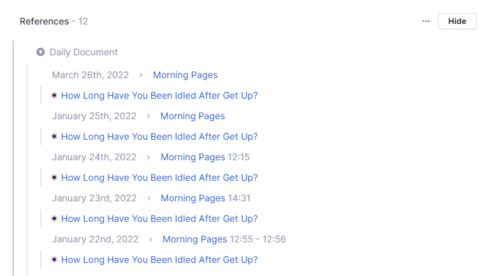Image resolution: width=486 pixels, height=276 pixels.
Task: Open Morning Pages link timed 12:55 - 12:56
Action: [x=195, y=239]
